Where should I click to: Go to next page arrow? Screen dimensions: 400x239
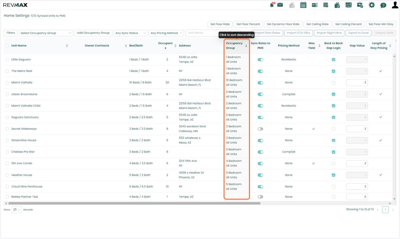[393, 210]
